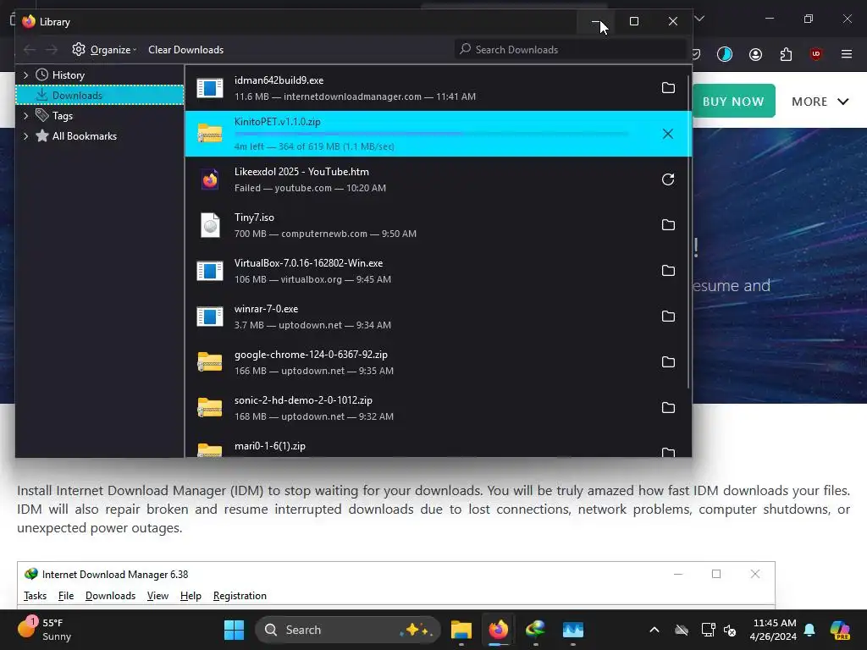Click the sonic-2-hd-demo zip archive icon
The image size is (867, 650).
click(210, 408)
